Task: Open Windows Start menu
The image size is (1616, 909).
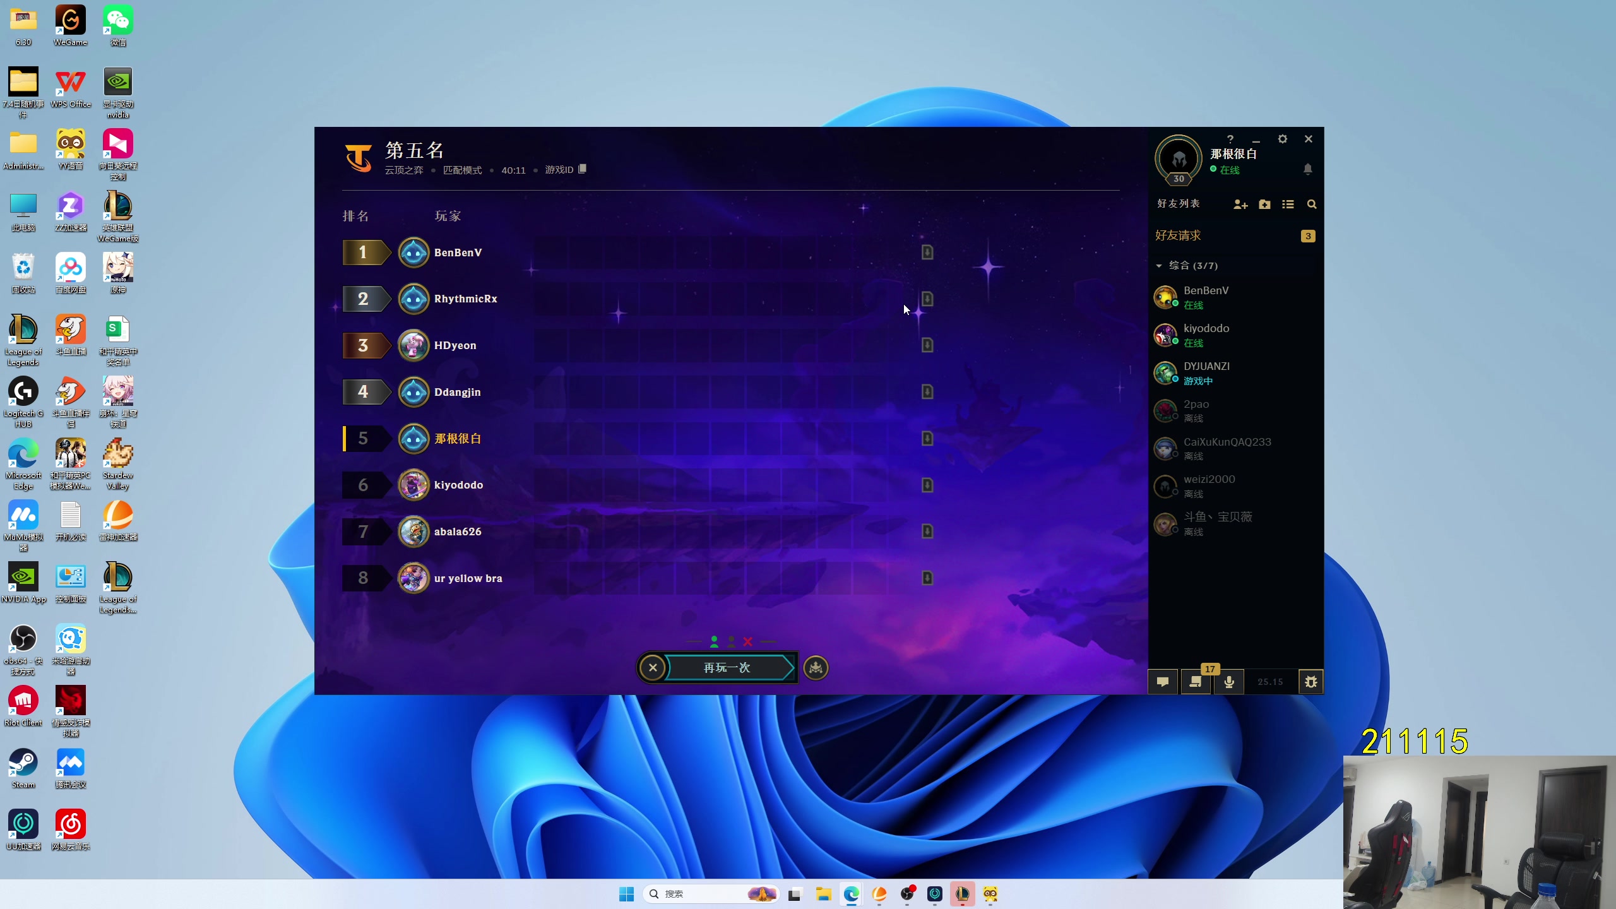Action: point(626,894)
